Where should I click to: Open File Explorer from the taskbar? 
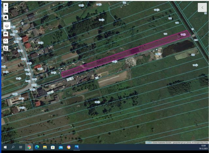pyautogui.click(x=45, y=147)
